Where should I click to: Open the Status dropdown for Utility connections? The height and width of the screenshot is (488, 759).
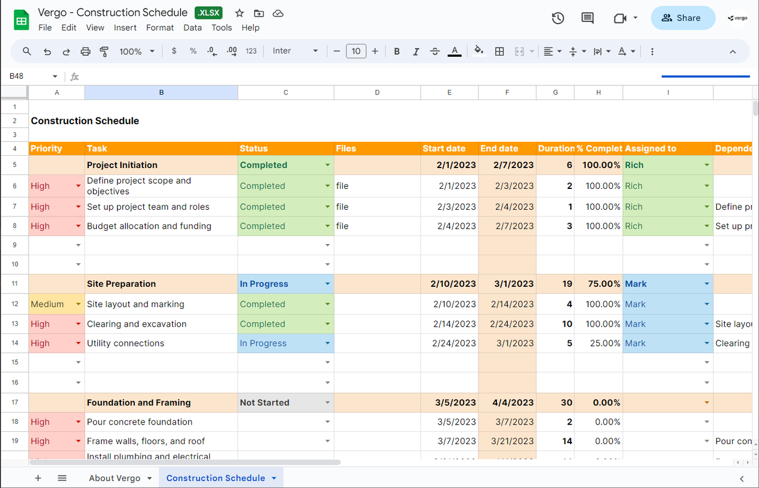tap(328, 343)
